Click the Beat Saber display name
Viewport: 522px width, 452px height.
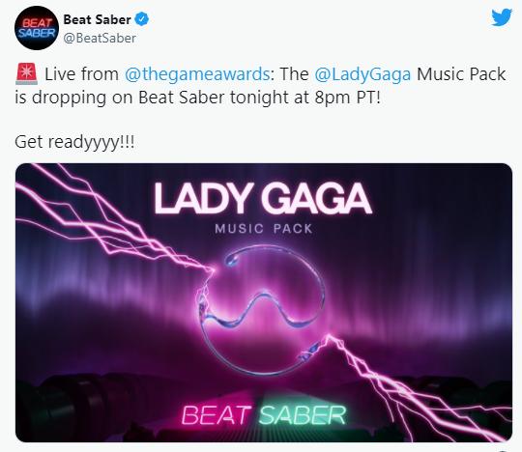coord(97,19)
